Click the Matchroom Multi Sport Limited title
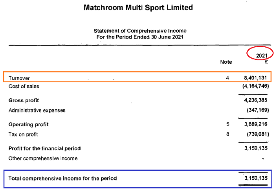The image size is (275, 190). 138,7
